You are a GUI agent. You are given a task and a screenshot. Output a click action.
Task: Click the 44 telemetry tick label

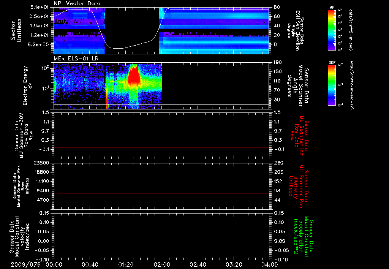point(277,200)
